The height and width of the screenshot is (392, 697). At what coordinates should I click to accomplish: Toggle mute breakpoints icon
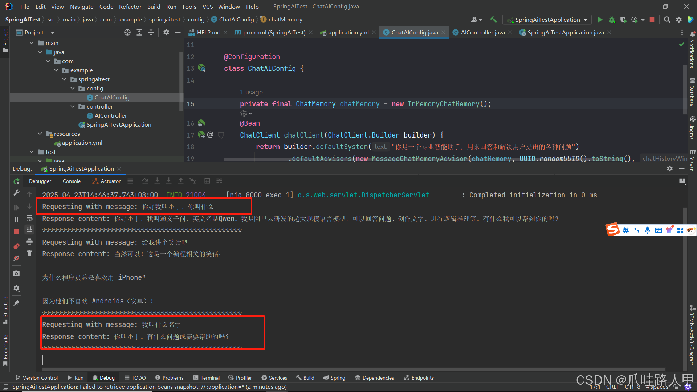[x=16, y=258]
